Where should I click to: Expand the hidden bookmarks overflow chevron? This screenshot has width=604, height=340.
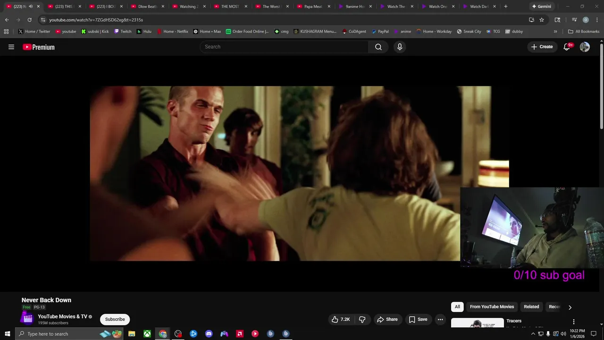[555, 32]
